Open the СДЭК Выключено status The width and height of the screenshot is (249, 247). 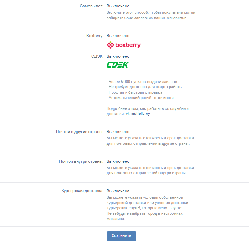118,56
